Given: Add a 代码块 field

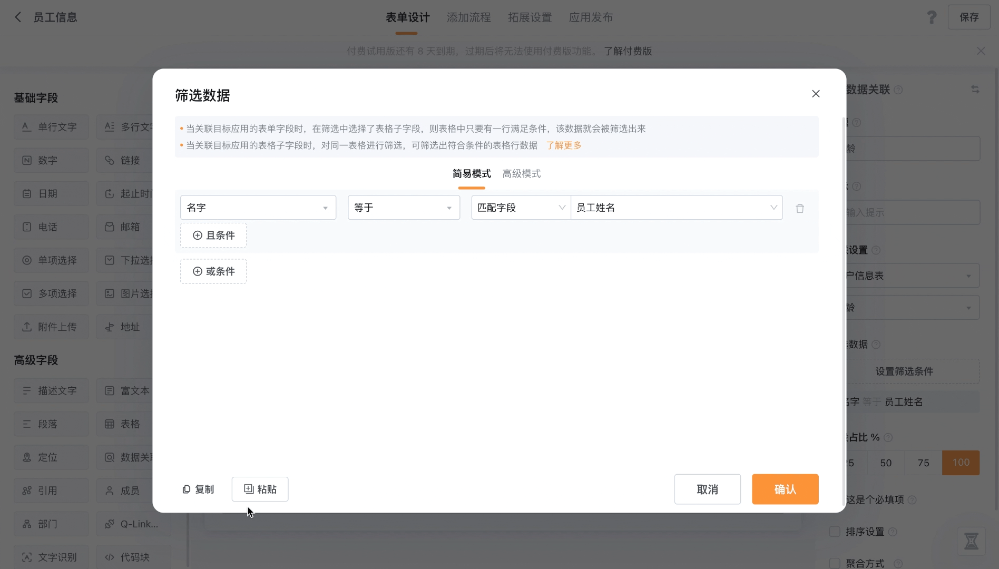Looking at the screenshot, I should (x=134, y=557).
